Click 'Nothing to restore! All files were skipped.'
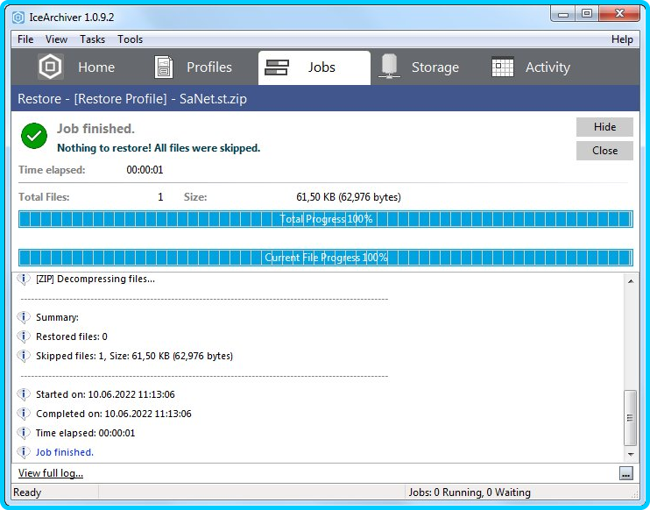Image resolution: width=650 pixels, height=510 pixels. pyautogui.click(x=159, y=148)
